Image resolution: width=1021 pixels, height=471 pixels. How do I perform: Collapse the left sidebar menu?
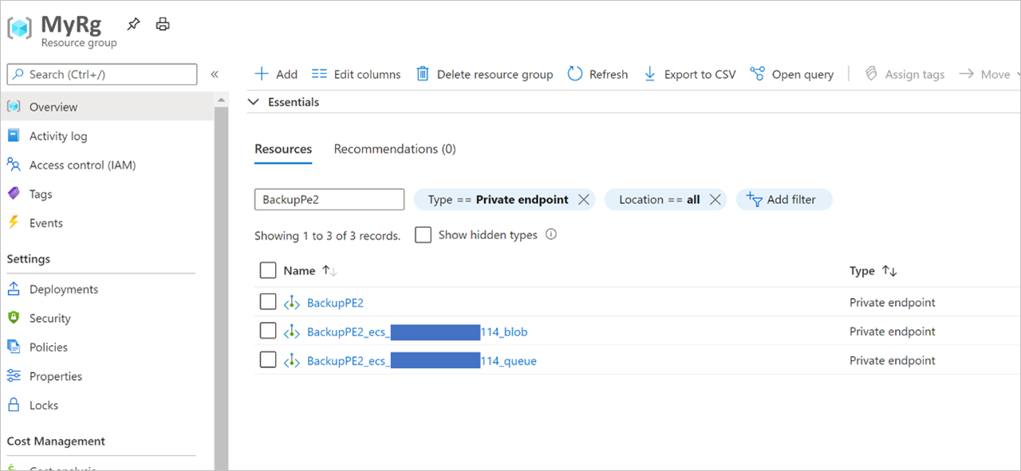pos(215,74)
